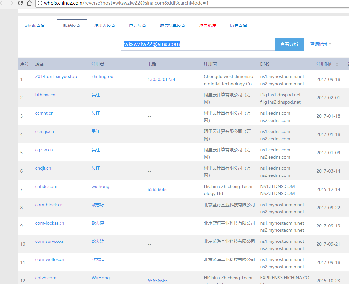The height and width of the screenshot is (284, 349).
Task: Open the ccmqs.cn domain link
Action: tap(44, 131)
